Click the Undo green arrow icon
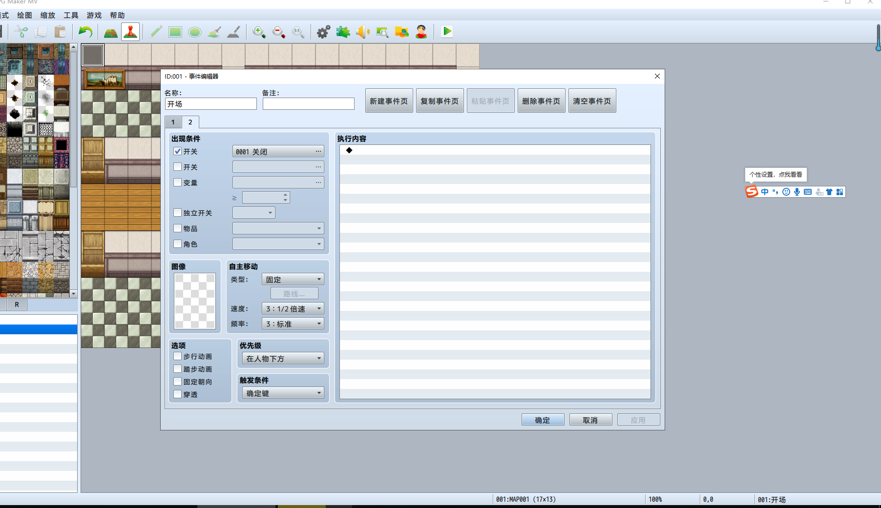 (x=85, y=32)
